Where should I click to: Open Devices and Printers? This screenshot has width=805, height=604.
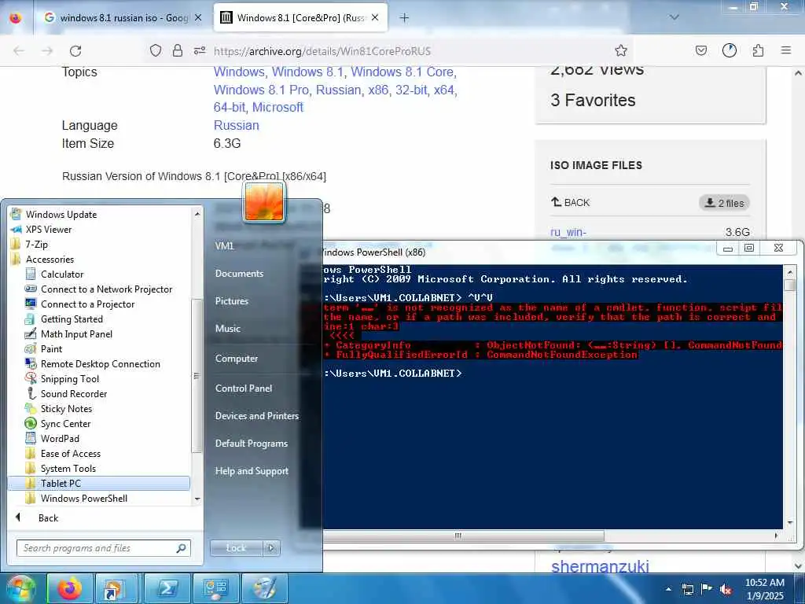[257, 415]
